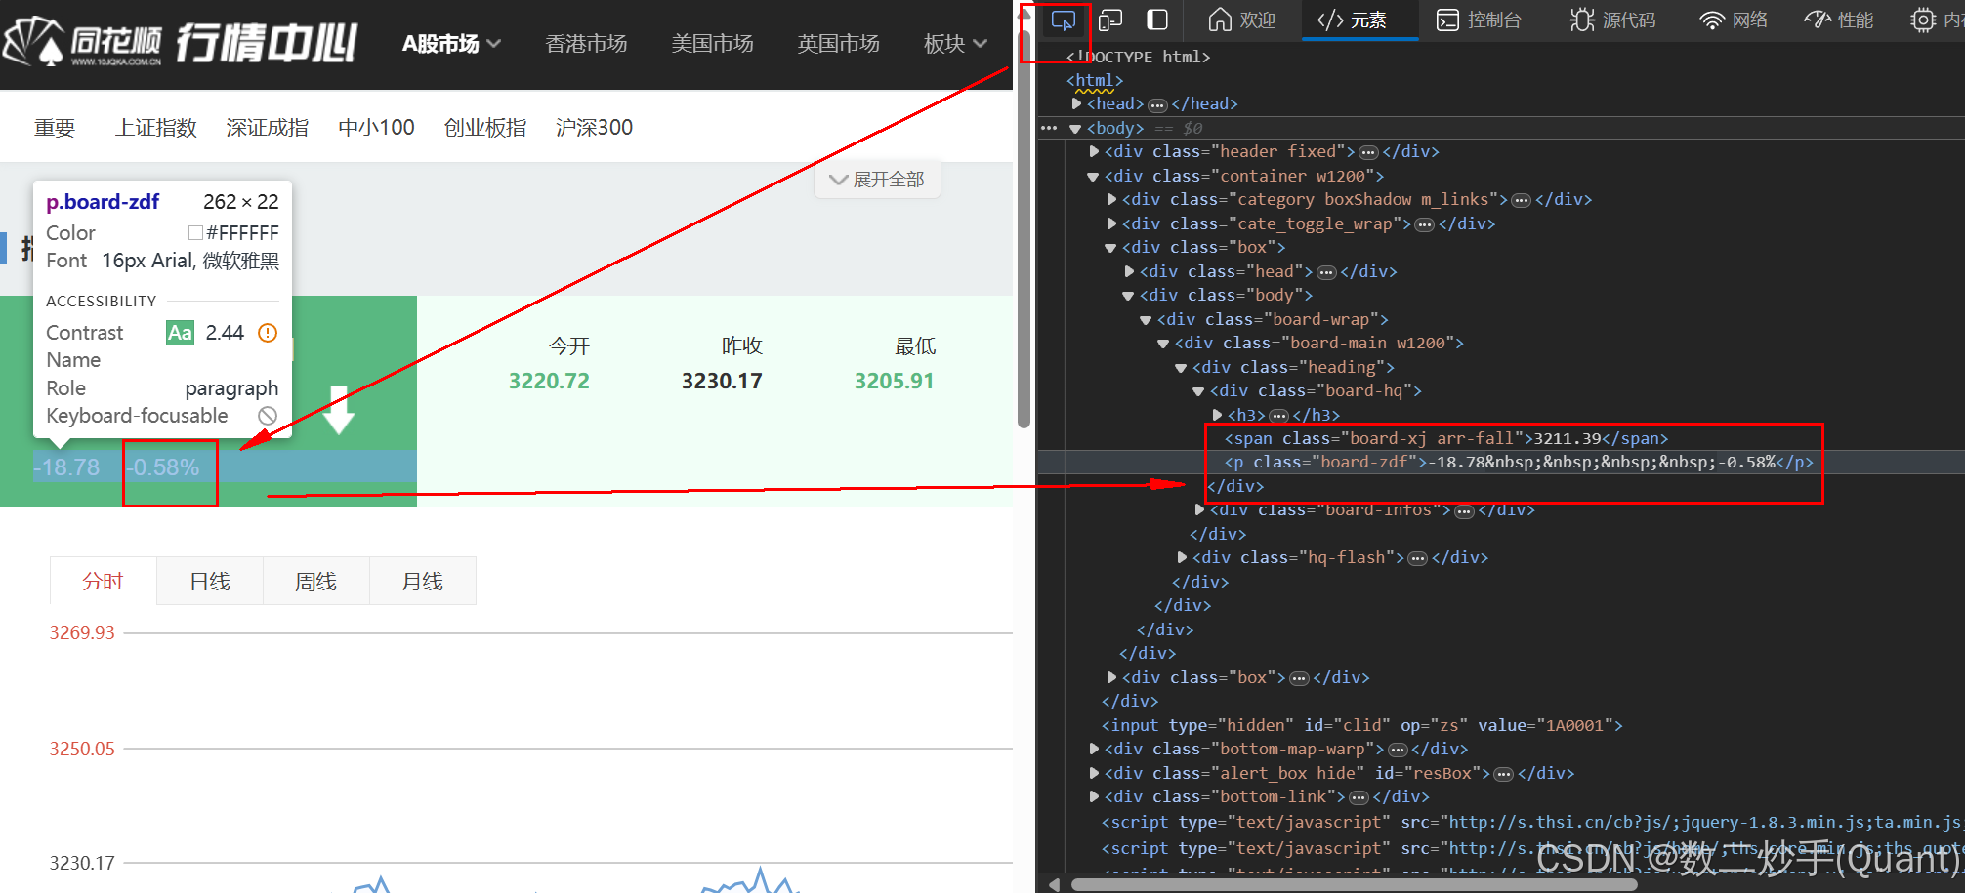Expand div cate_toggle_wrap node
The height and width of the screenshot is (893, 1965).
[x=1111, y=223]
